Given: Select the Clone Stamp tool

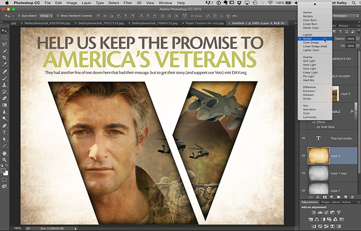Looking at the screenshot, I should [4, 84].
